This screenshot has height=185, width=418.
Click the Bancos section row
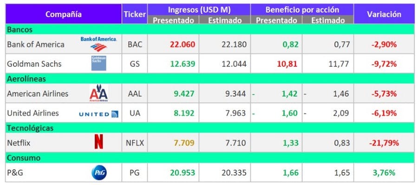(x=210, y=29)
